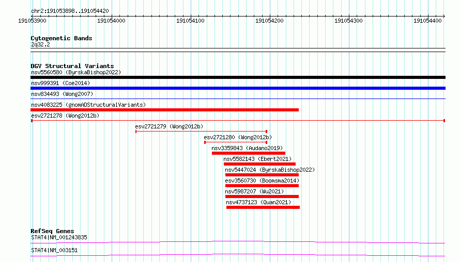Select the red nsv4083225 variant bar
The image size is (460, 262).
[164, 110]
